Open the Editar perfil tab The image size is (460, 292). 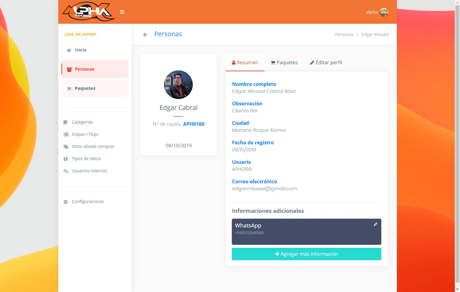pyautogui.click(x=326, y=62)
